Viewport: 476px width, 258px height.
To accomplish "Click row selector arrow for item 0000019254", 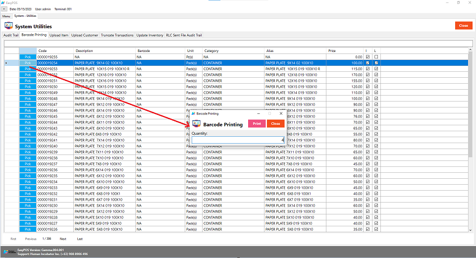I will (6, 63).
